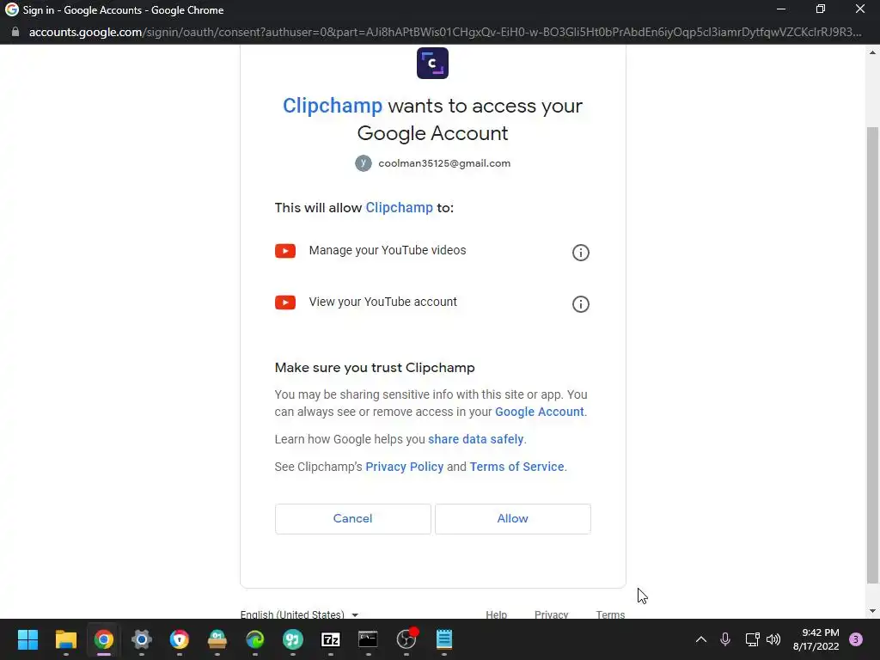Viewport: 880px width, 660px height.
Task: Click the microphone icon in system tray
Action: [725, 639]
